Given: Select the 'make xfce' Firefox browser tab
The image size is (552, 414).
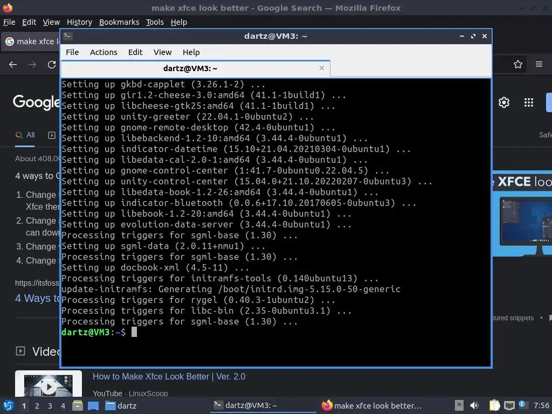Looking at the screenshot, I should pos(31,42).
